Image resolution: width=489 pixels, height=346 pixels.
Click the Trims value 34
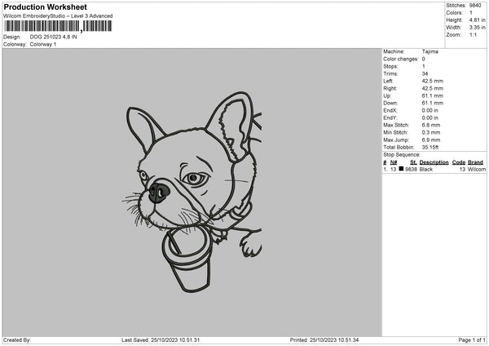click(x=425, y=73)
